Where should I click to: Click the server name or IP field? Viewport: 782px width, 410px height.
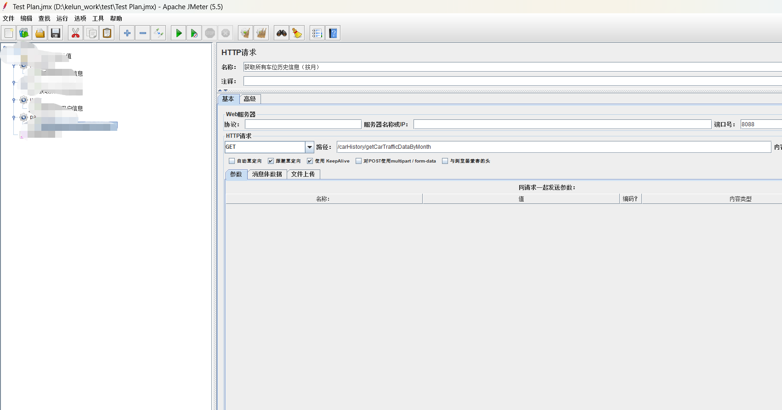pos(562,124)
